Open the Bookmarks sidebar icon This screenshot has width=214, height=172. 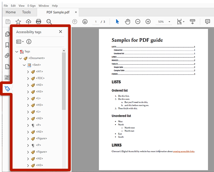[x=7, y=45]
